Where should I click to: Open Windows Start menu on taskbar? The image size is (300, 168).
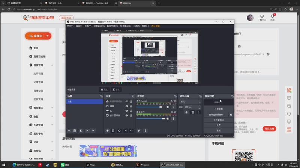pyautogui.click(x=3, y=165)
